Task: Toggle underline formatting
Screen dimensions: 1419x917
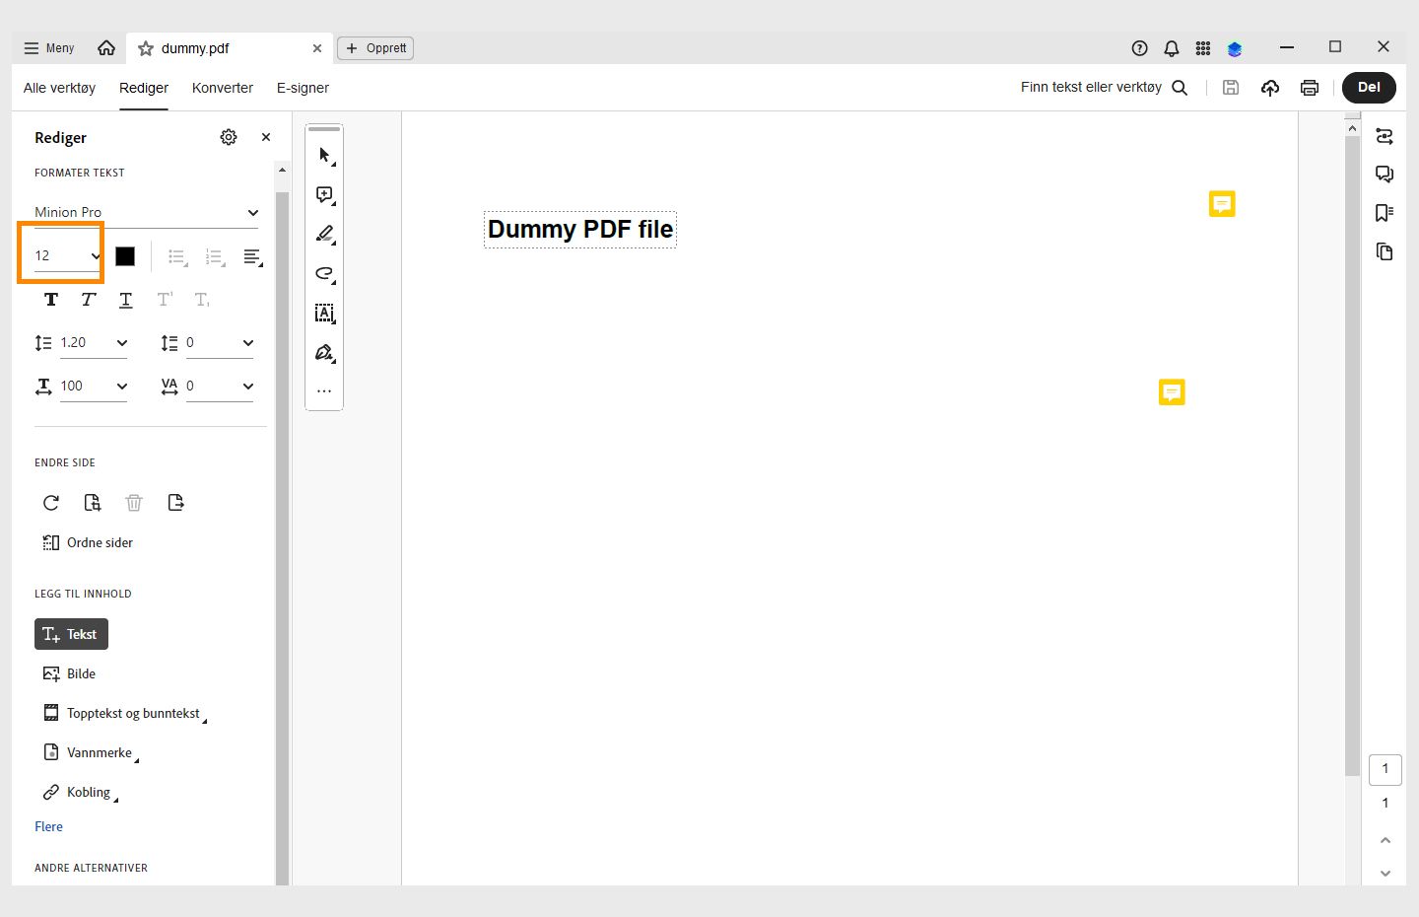Action: 125,300
